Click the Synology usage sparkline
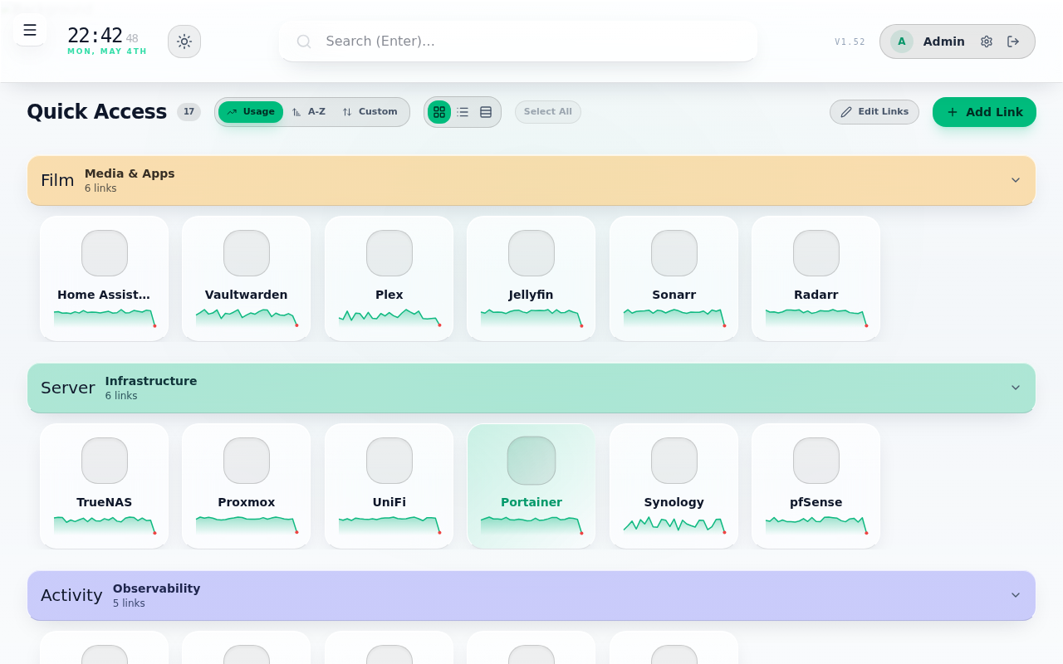 point(674,525)
